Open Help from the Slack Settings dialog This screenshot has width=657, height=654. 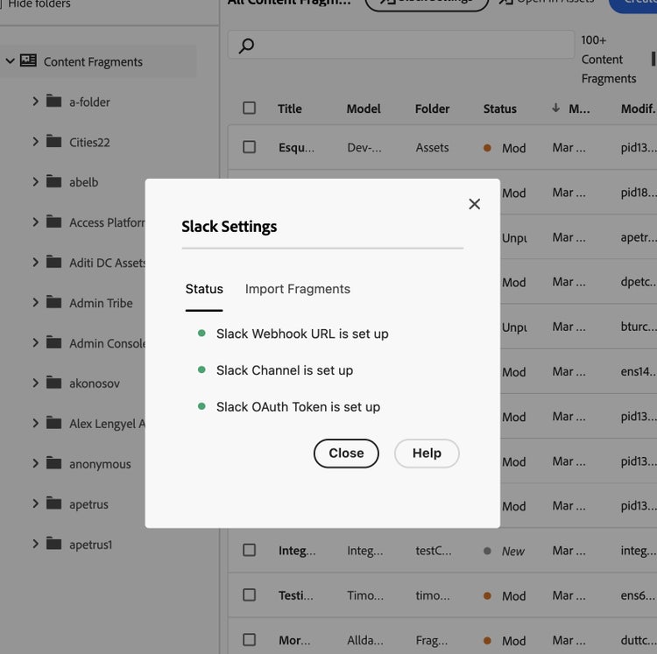click(427, 453)
